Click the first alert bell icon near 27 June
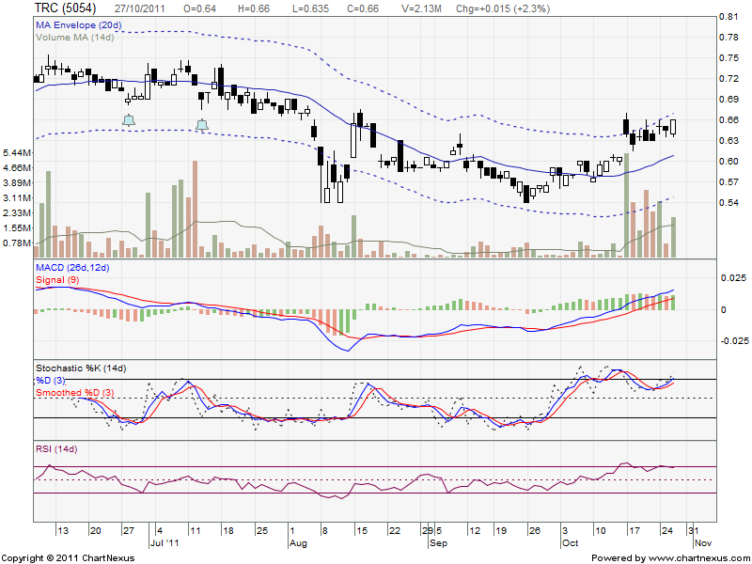752x564 pixels. [x=128, y=119]
